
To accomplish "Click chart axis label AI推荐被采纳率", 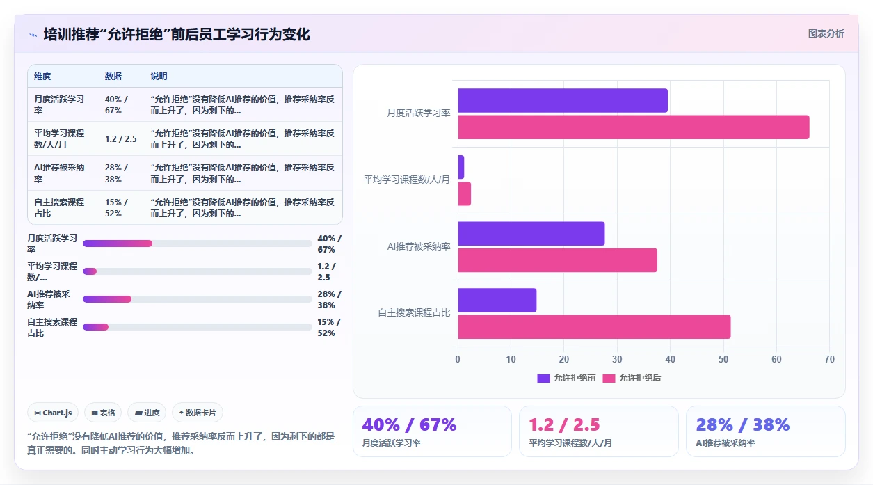I will 419,246.
